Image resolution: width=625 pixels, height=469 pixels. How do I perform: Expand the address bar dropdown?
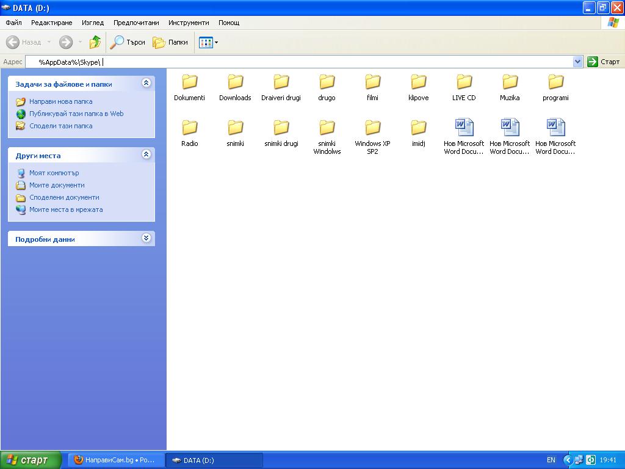tap(577, 62)
